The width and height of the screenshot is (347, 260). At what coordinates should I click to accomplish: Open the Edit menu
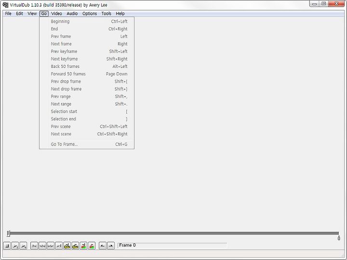(19, 13)
